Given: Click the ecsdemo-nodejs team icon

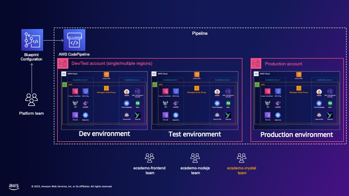Looking at the screenshot, I should pos(195,158).
